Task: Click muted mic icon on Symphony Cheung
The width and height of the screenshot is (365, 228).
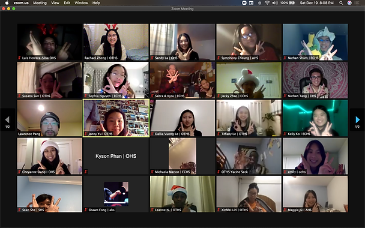Action: click(219, 58)
